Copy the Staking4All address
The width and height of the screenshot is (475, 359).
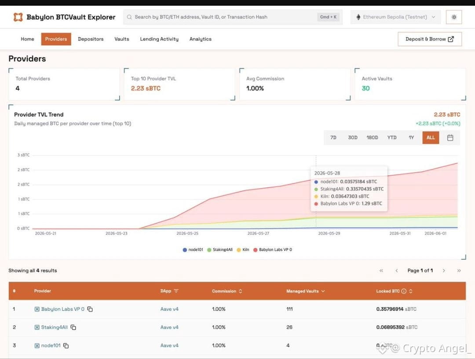point(73,327)
